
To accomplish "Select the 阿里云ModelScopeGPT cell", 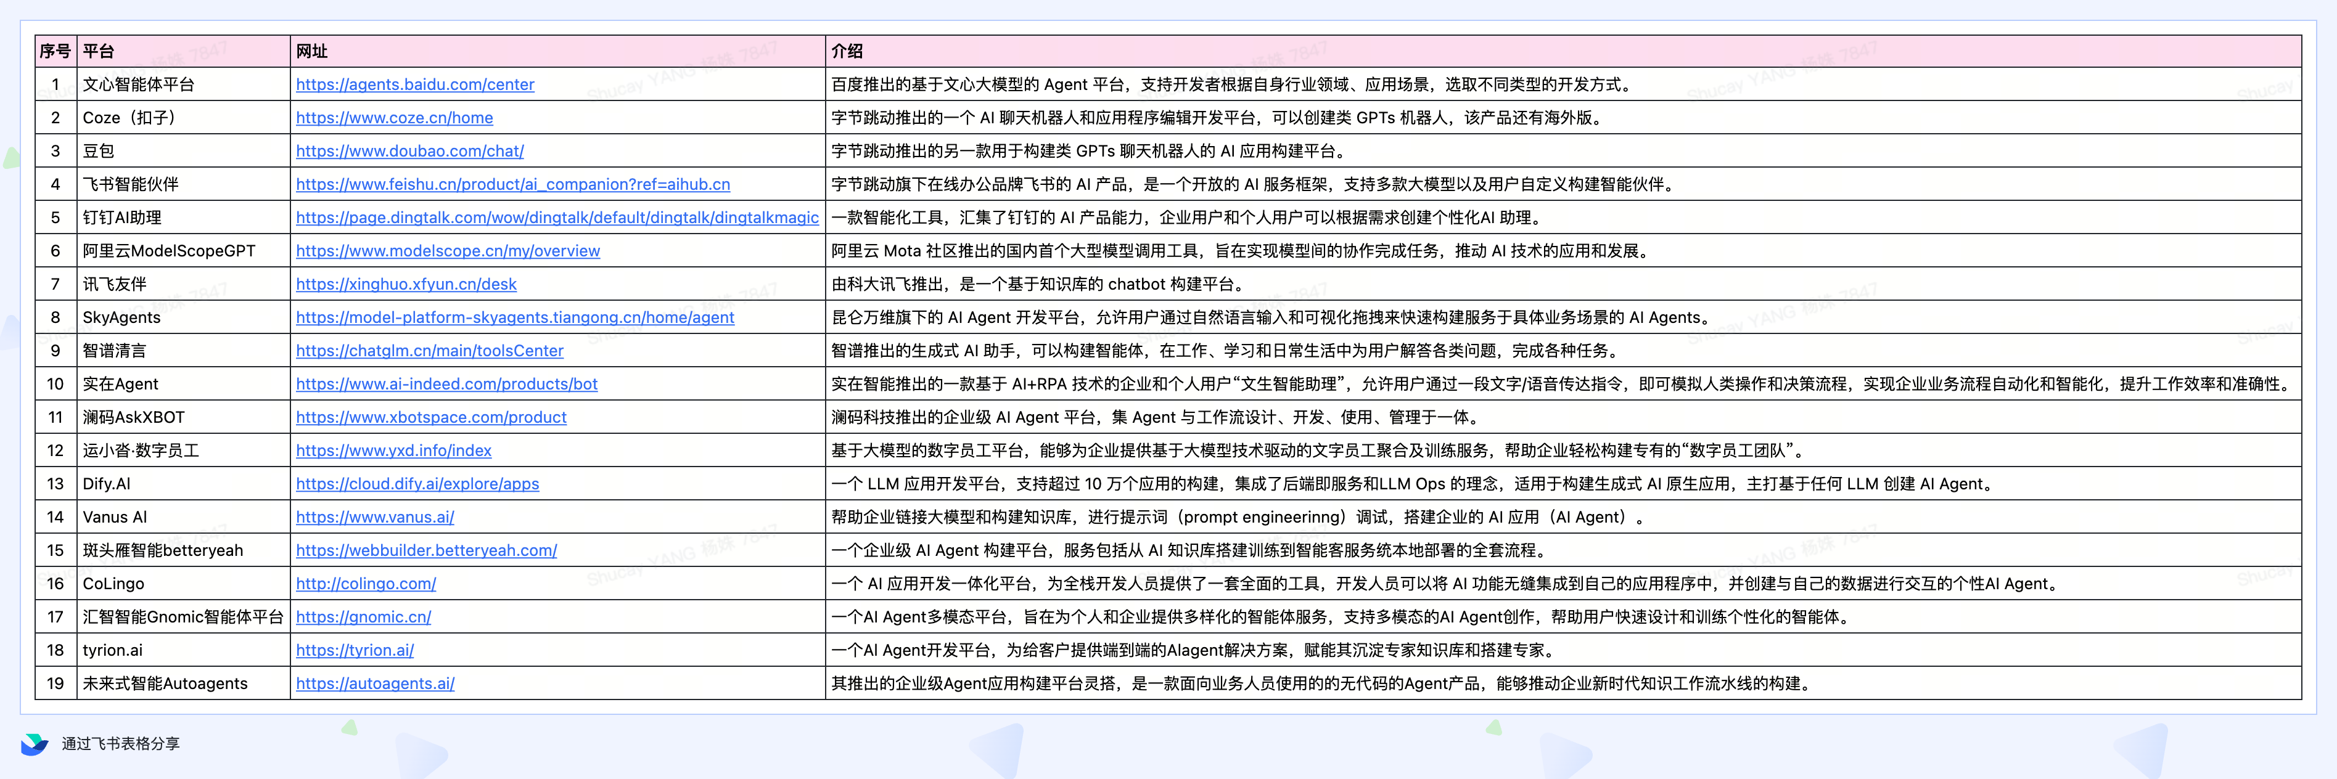I will click(183, 251).
